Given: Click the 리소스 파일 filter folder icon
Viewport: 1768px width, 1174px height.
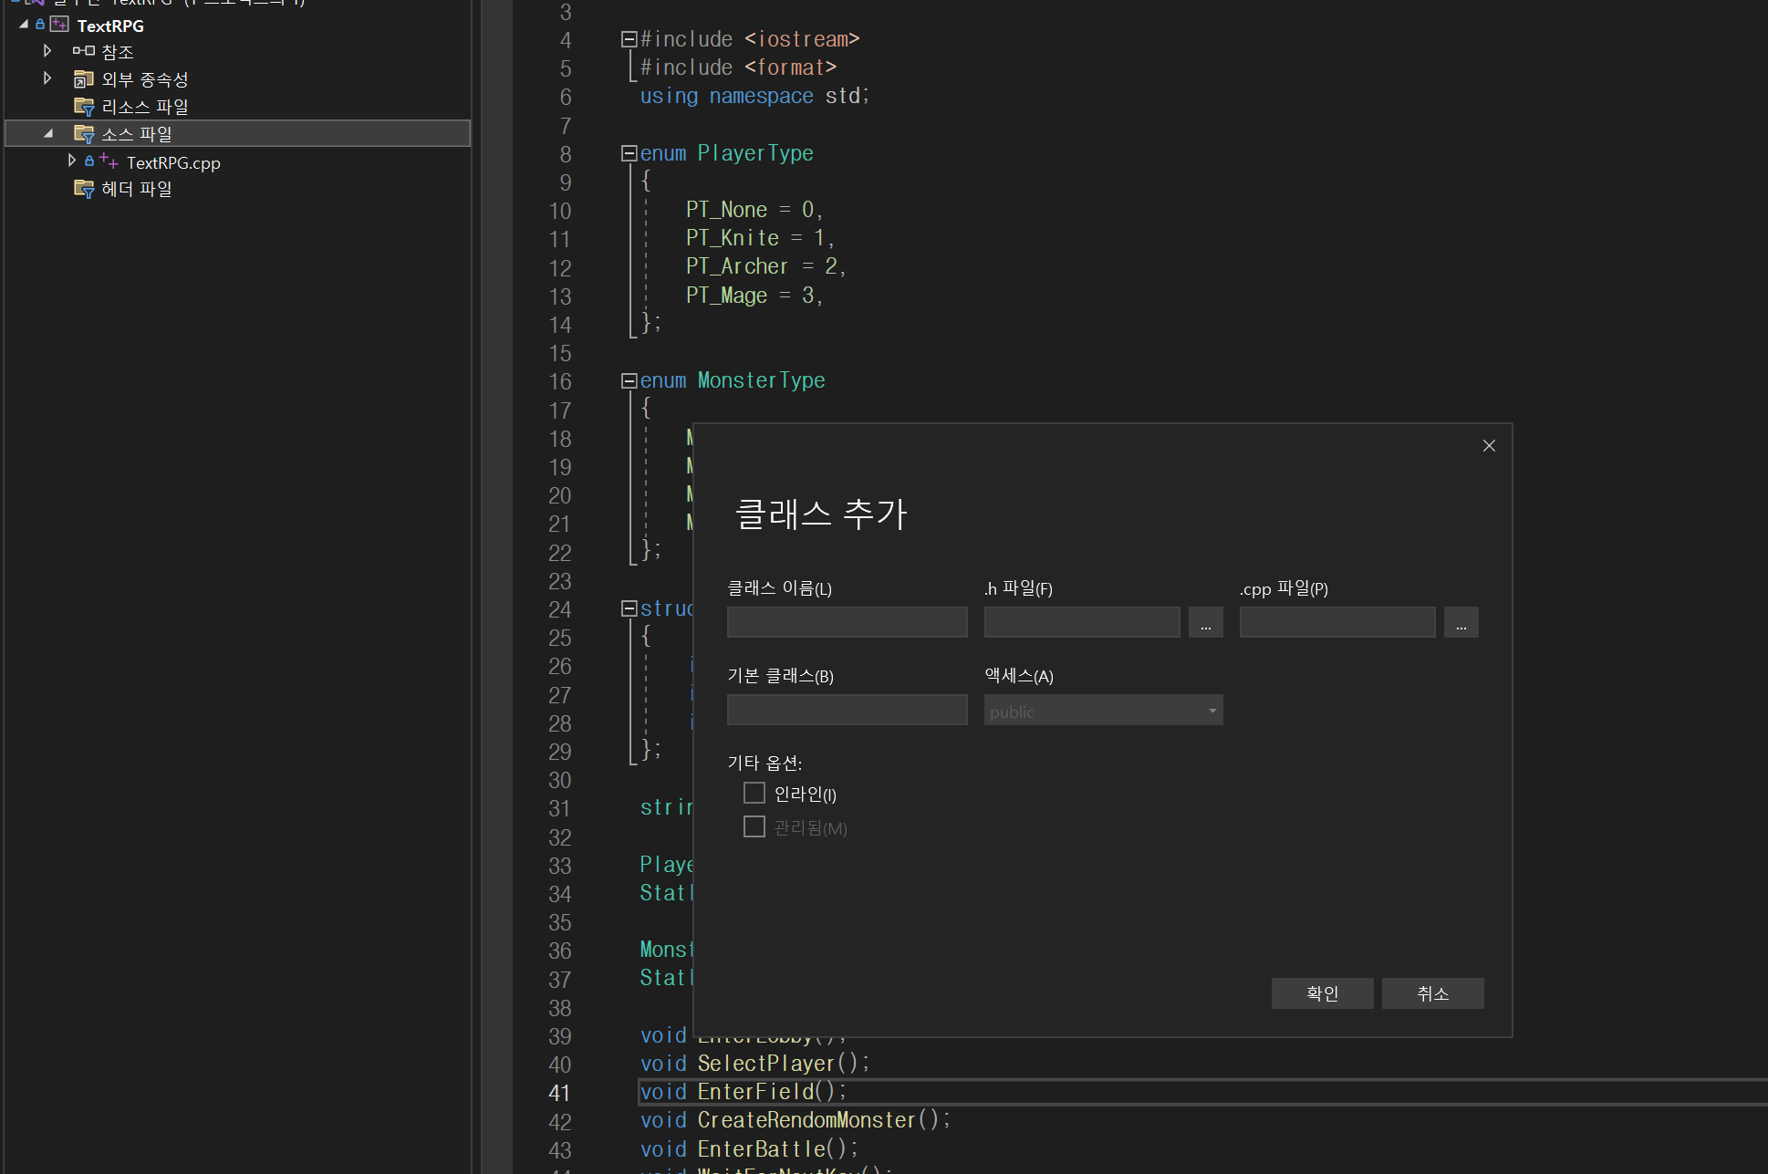Looking at the screenshot, I should pos(83,107).
